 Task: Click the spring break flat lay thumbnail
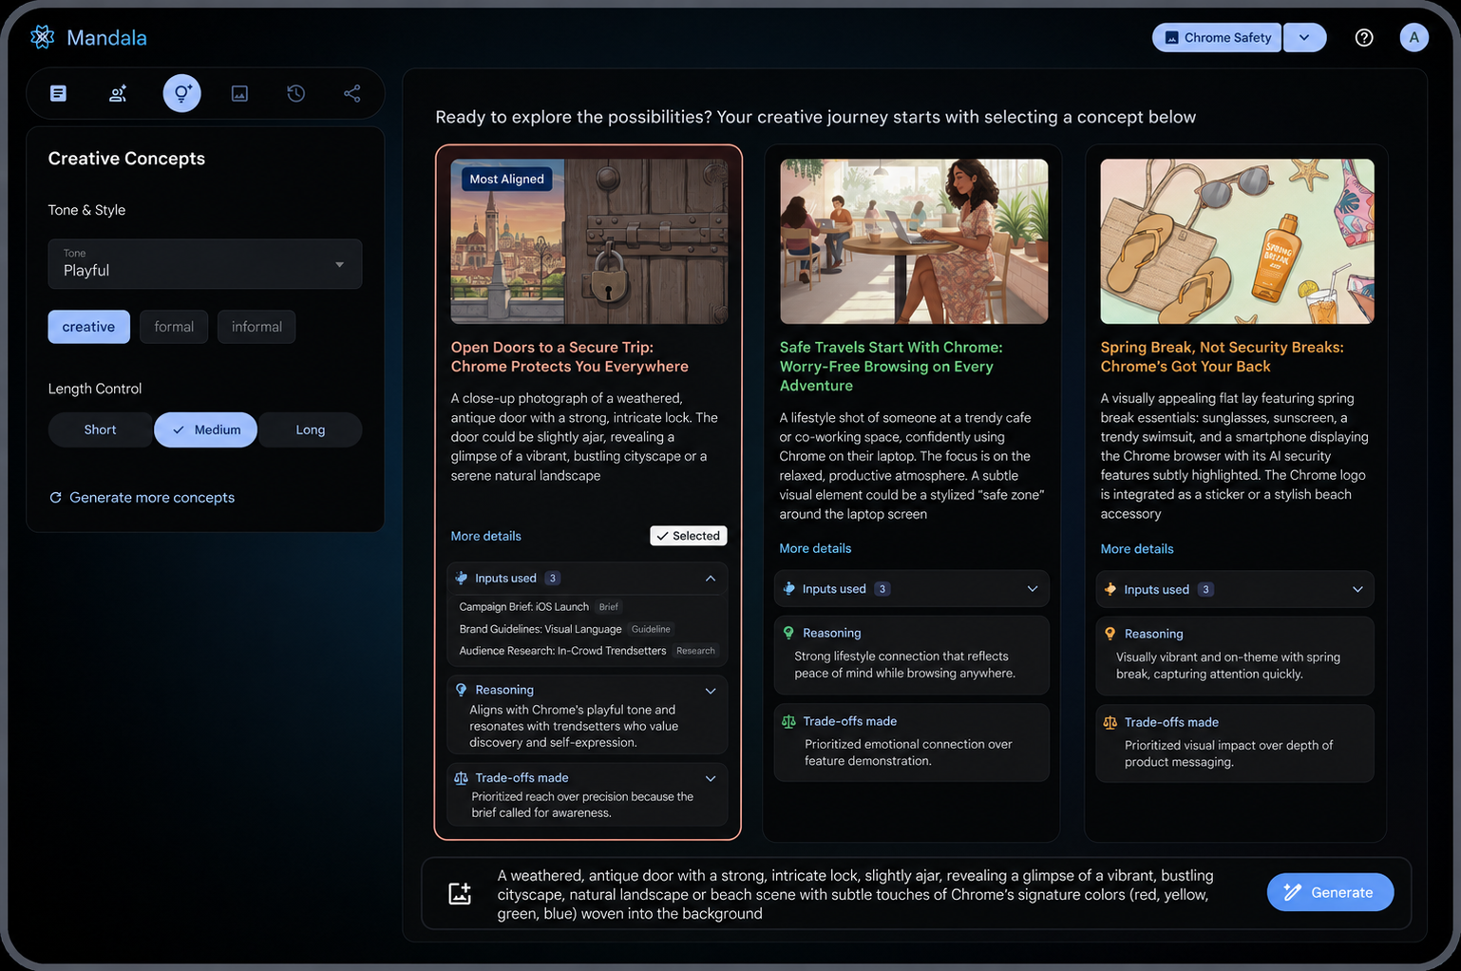pos(1237,241)
